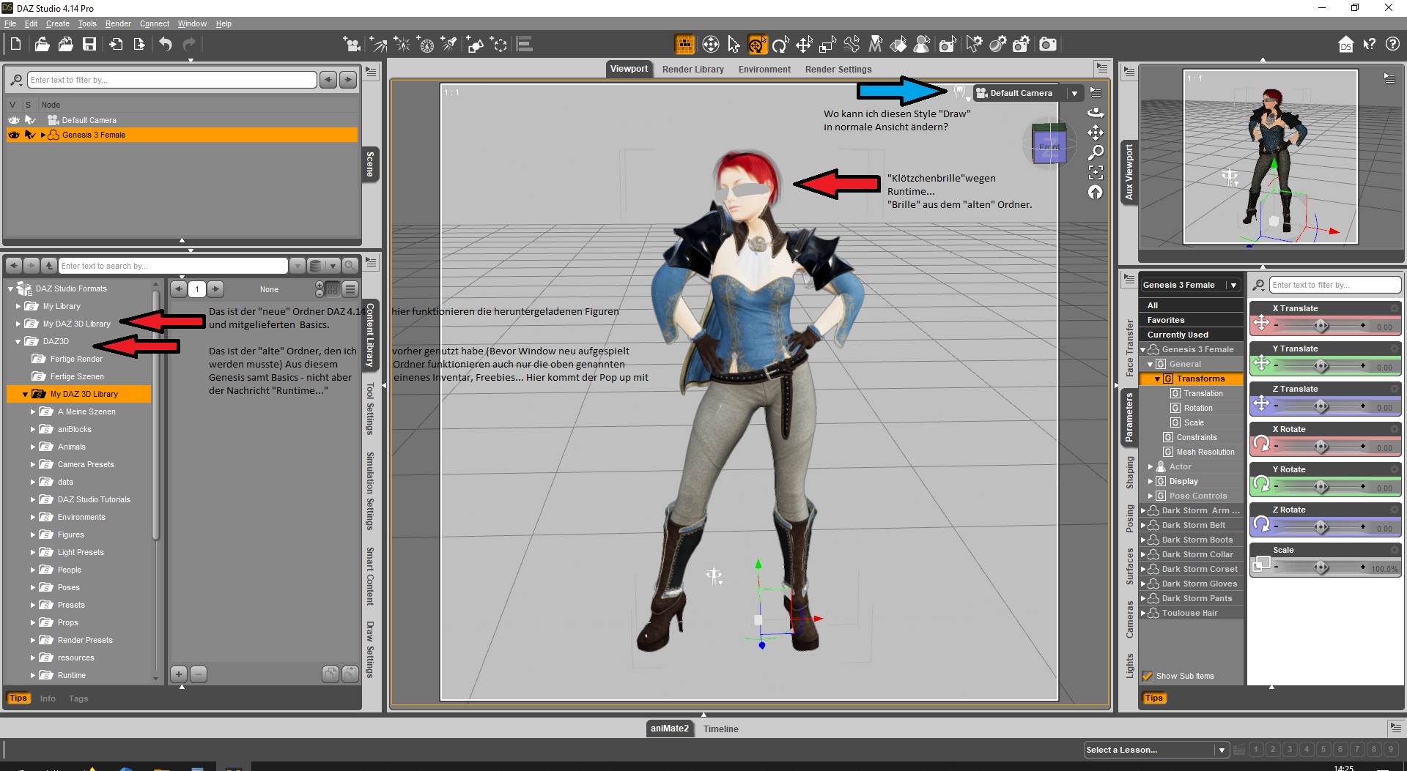Select the Node Selection tool
This screenshot has width=1407, height=771.
734,45
